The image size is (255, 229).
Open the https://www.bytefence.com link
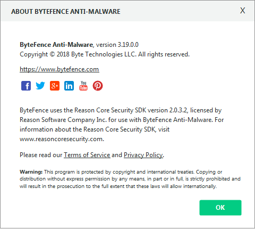tap(59, 69)
